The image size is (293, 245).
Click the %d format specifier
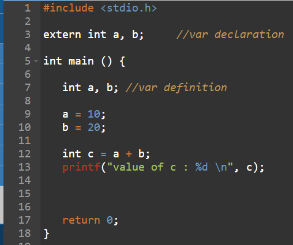tap(201, 167)
